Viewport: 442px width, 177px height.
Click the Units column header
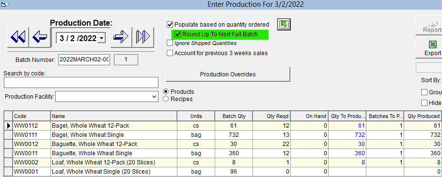click(x=196, y=116)
